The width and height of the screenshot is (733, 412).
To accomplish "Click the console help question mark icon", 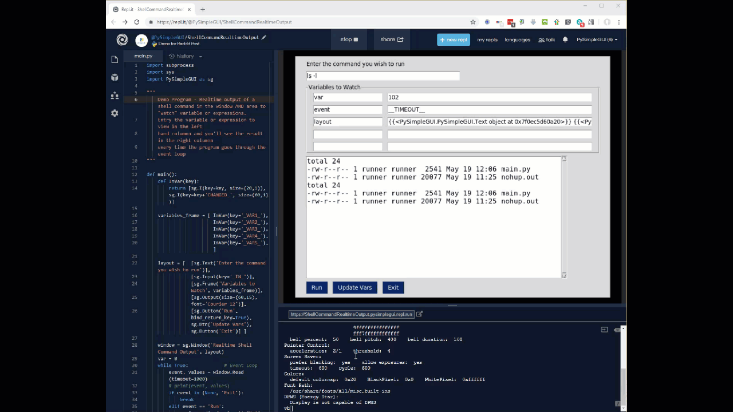I will [617, 404].
